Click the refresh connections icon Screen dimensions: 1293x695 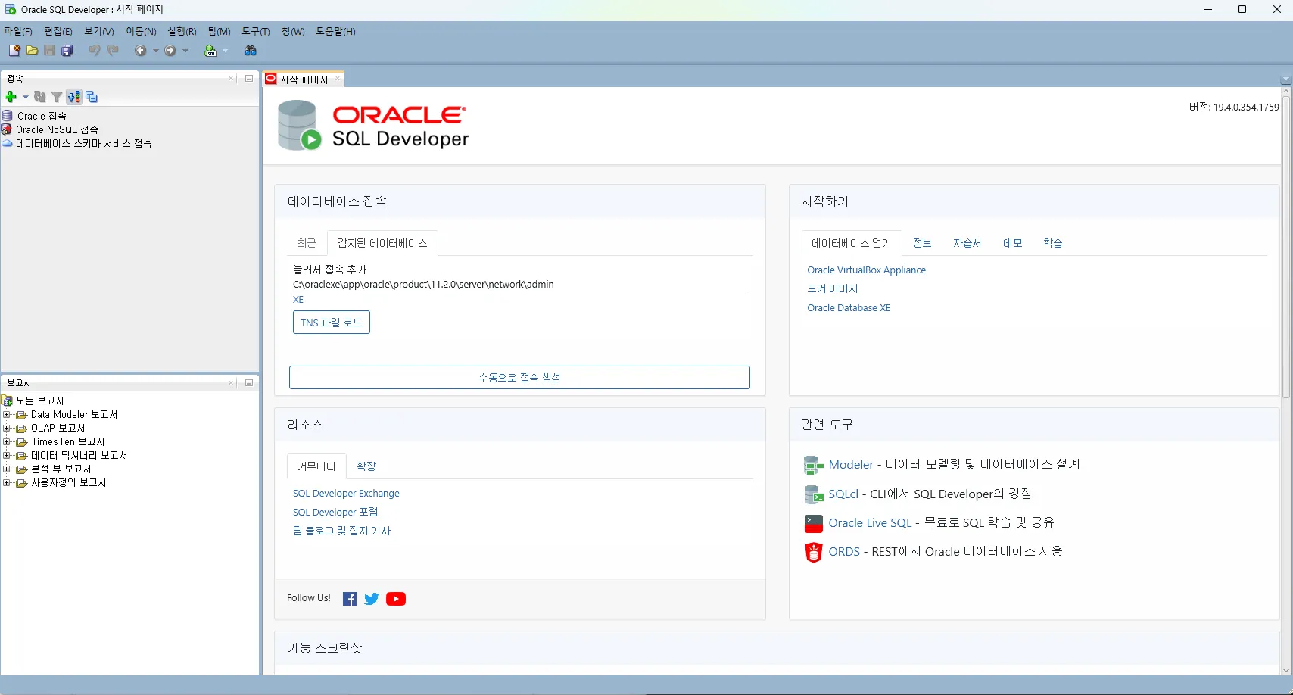point(40,97)
